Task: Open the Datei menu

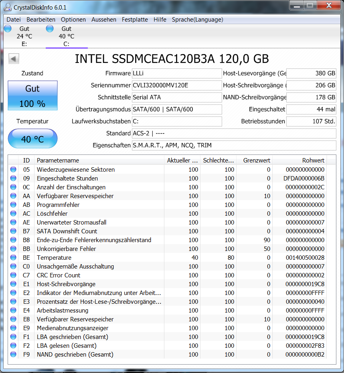Action: pos(14,20)
